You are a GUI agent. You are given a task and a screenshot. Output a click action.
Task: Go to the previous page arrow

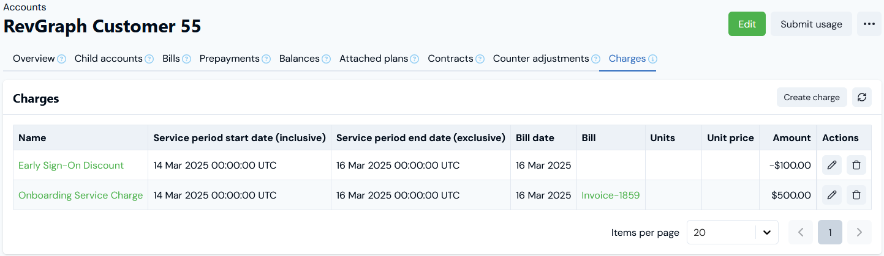[800, 232]
